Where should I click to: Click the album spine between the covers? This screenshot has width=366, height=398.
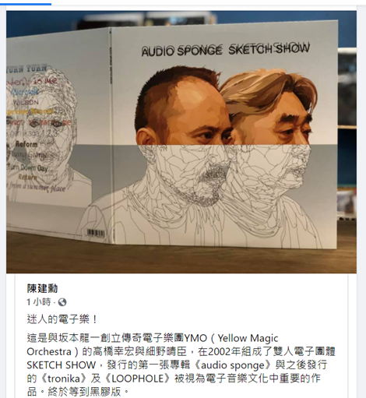coord(111,135)
